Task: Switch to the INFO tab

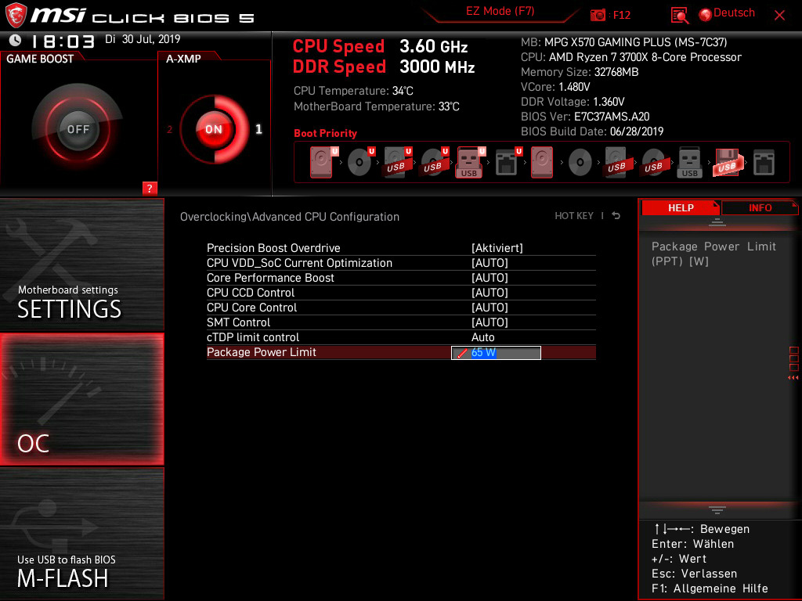Action: (760, 207)
